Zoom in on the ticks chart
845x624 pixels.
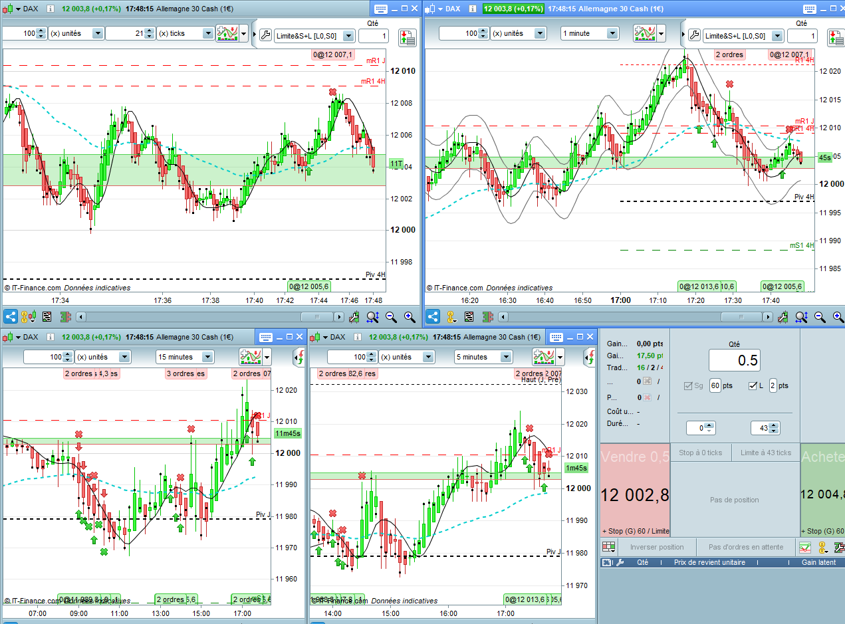(x=410, y=318)
